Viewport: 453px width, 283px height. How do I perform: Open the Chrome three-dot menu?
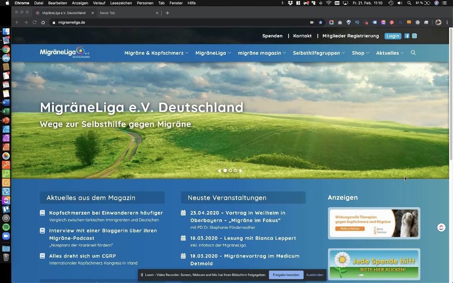click(447, 22)
